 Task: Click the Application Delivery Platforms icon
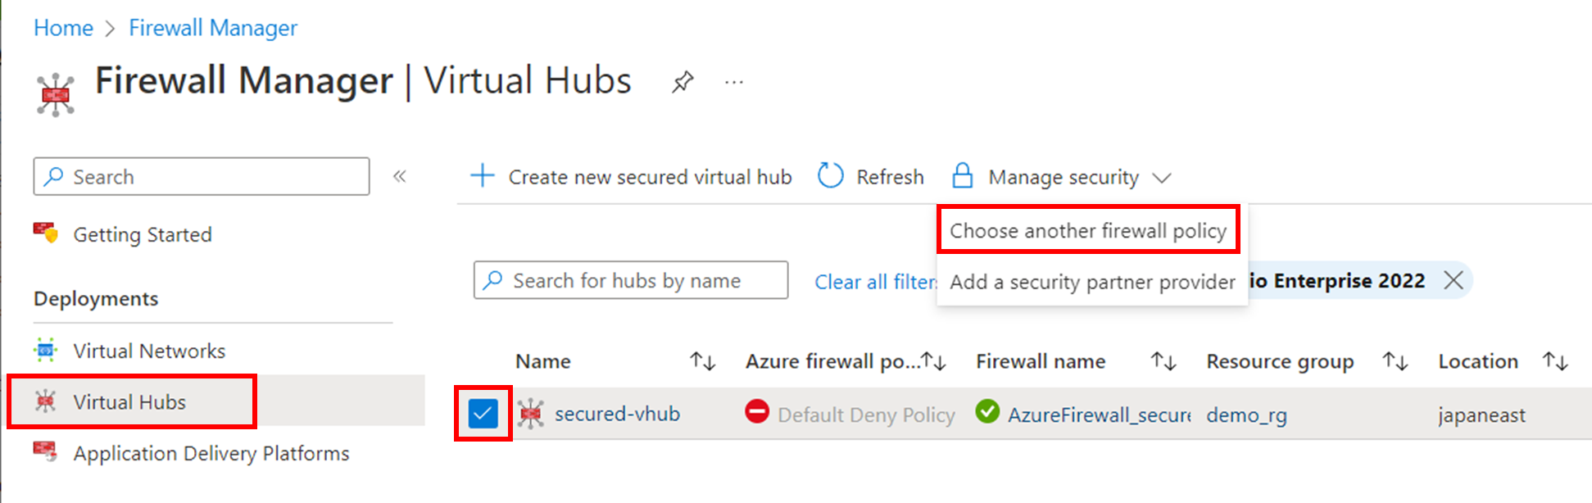46,452
